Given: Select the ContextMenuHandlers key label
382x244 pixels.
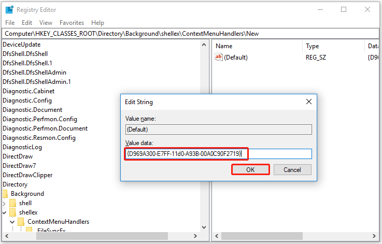Looking at the screenshot, I should pyautogui.click(x=58, y=222).
